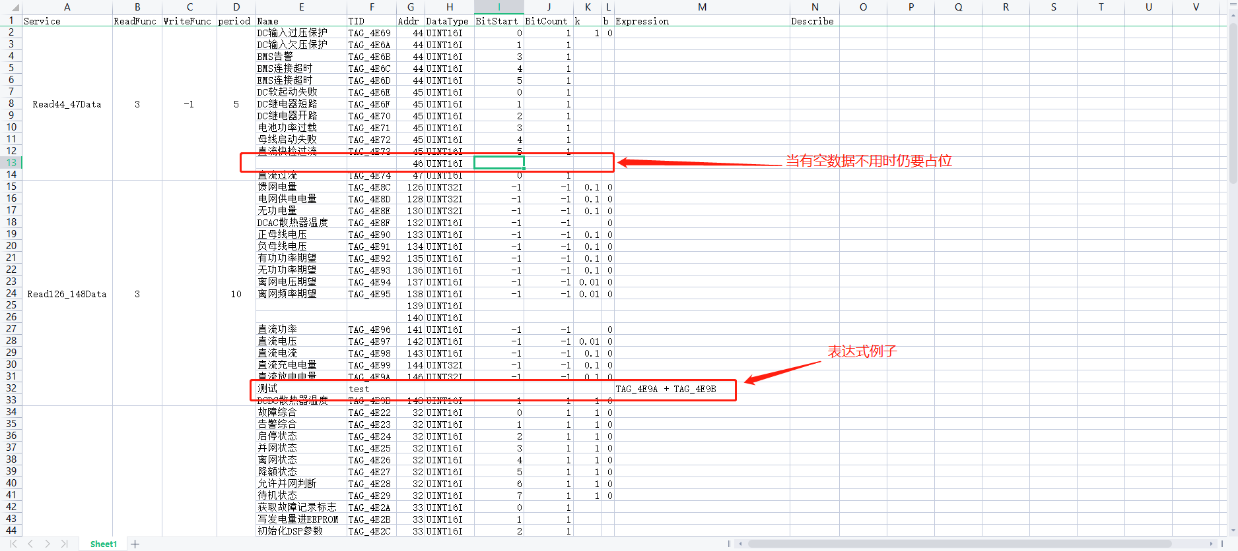Click the next sheet arrow
The height and width of the screenshot is (551, 1238).
[x=48, y=544]
